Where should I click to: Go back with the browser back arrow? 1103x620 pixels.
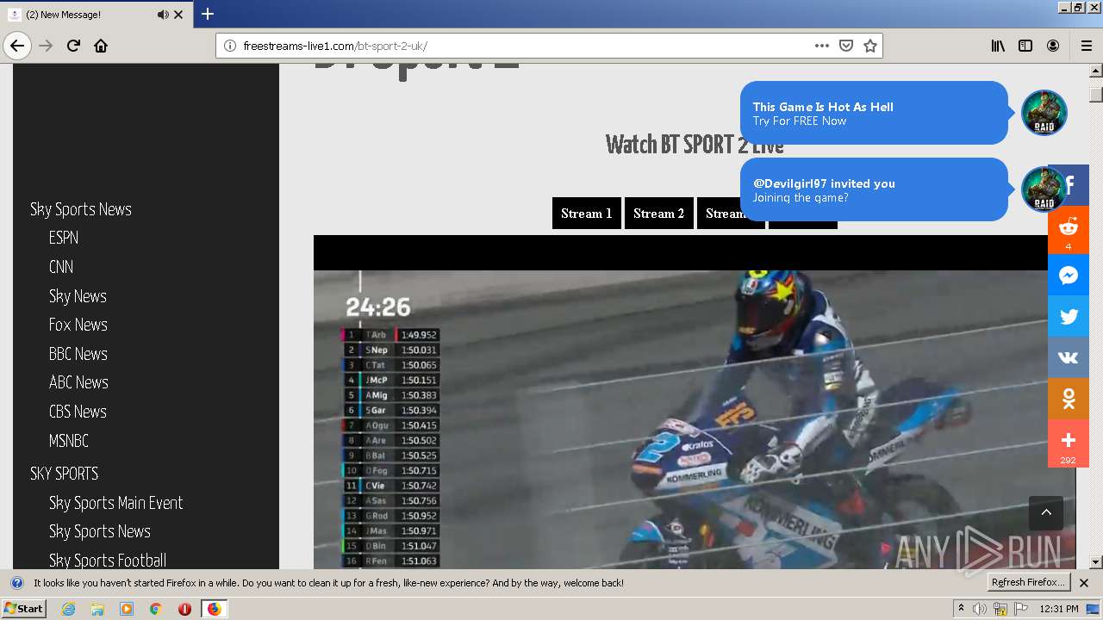[17, 46]
